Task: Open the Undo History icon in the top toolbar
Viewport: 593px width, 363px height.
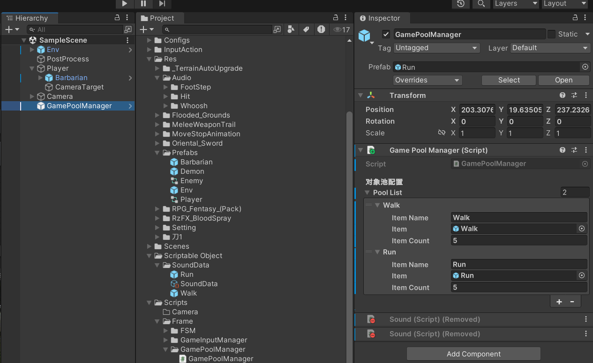Action: (x=461, y=4)
